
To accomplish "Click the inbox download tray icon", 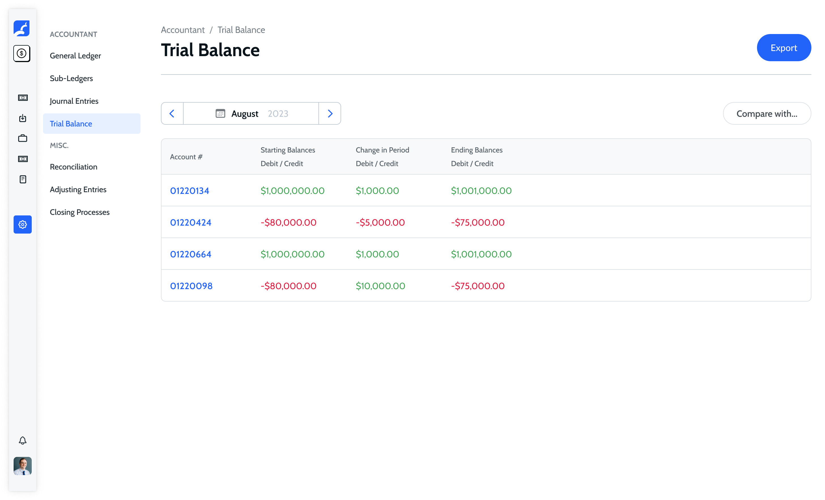I will [23, 118].
